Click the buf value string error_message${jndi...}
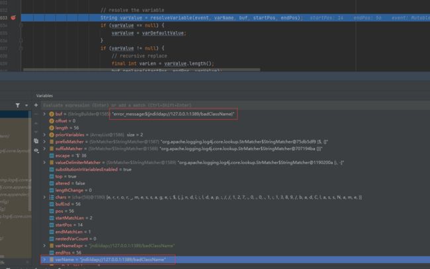 click(x=173, y=114)
